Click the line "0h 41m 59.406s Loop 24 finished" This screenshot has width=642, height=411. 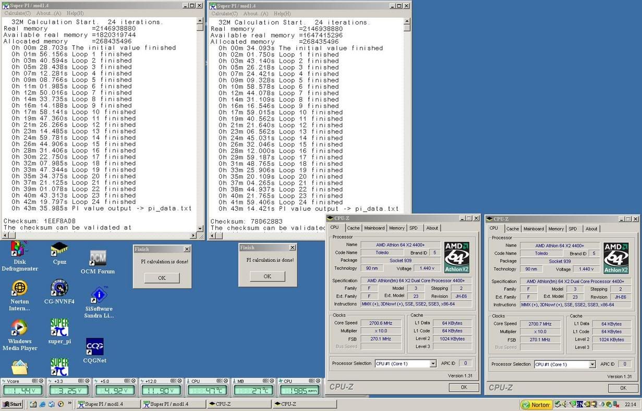pyautogui.click(x=281, y=202)
